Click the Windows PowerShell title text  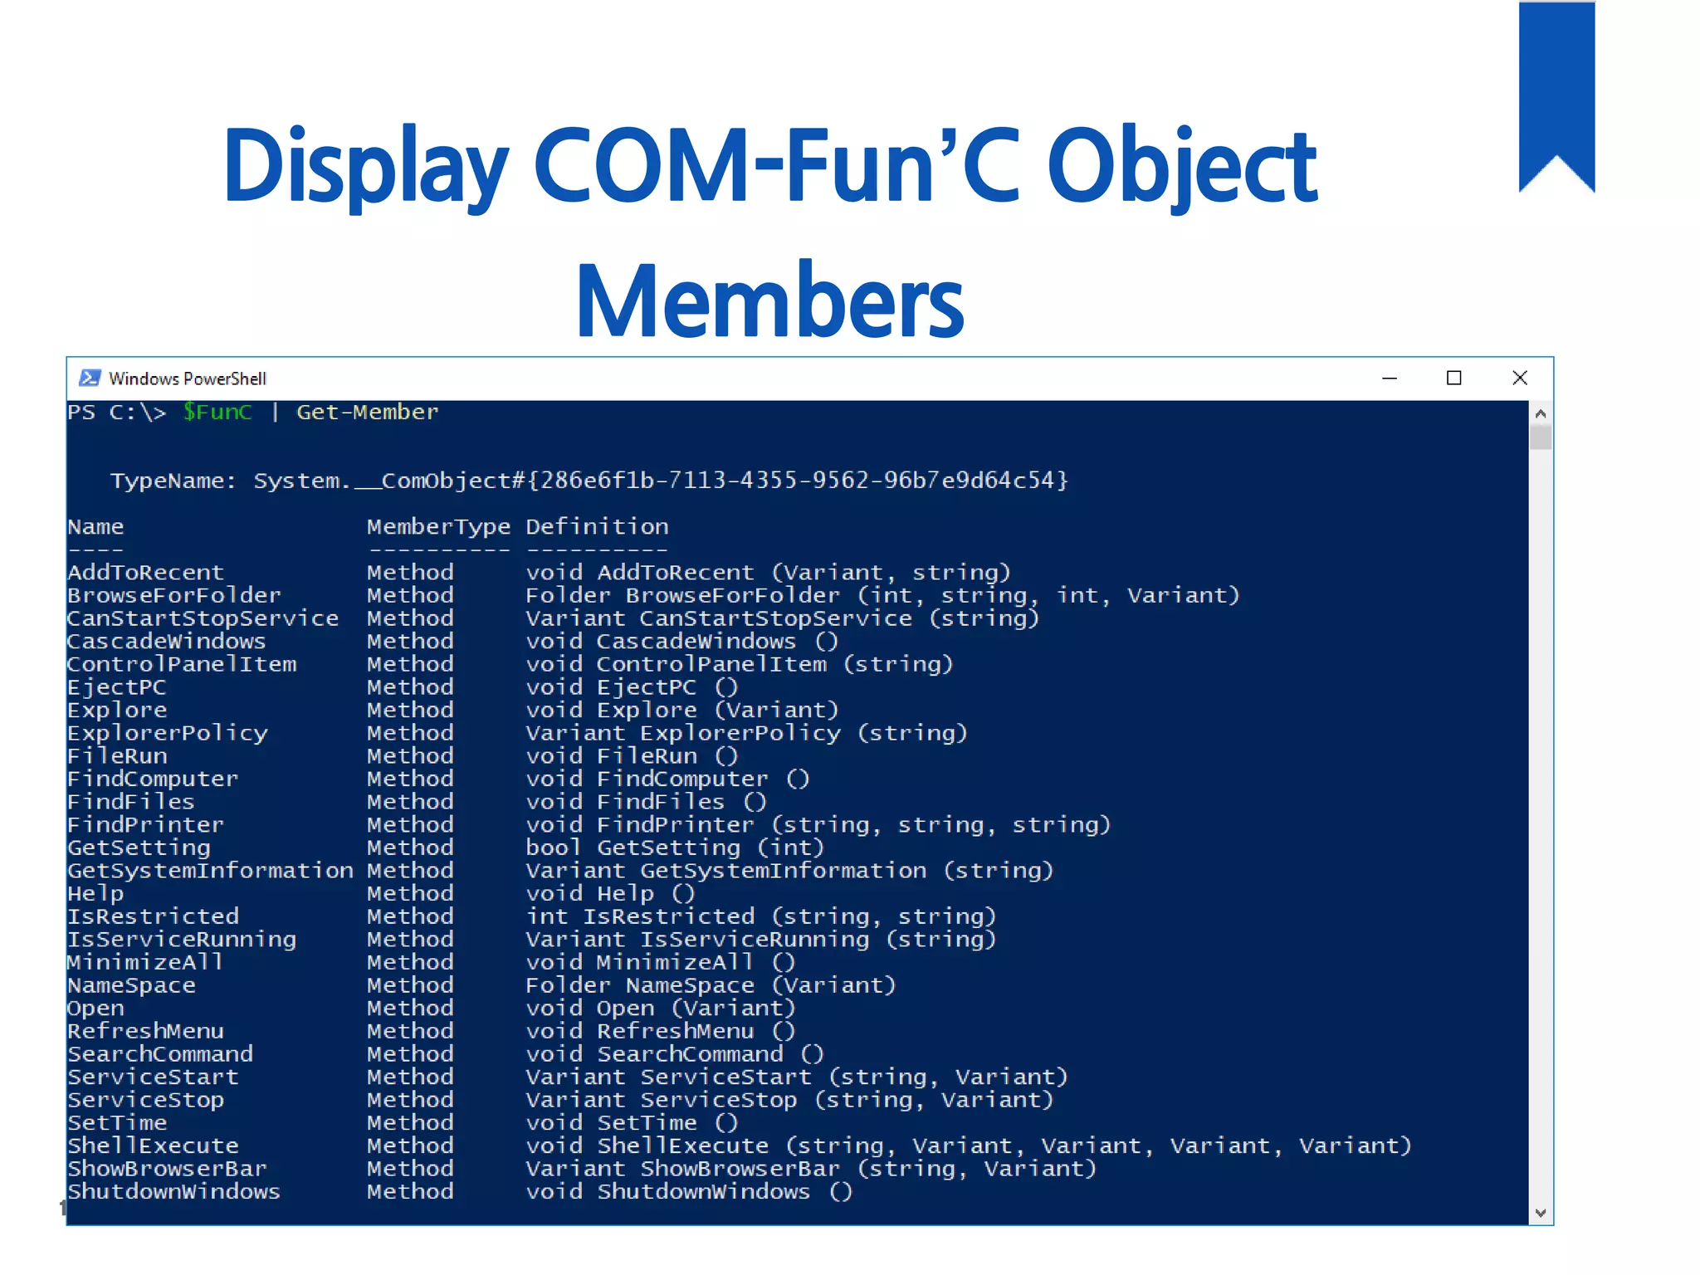pos(188,379)
